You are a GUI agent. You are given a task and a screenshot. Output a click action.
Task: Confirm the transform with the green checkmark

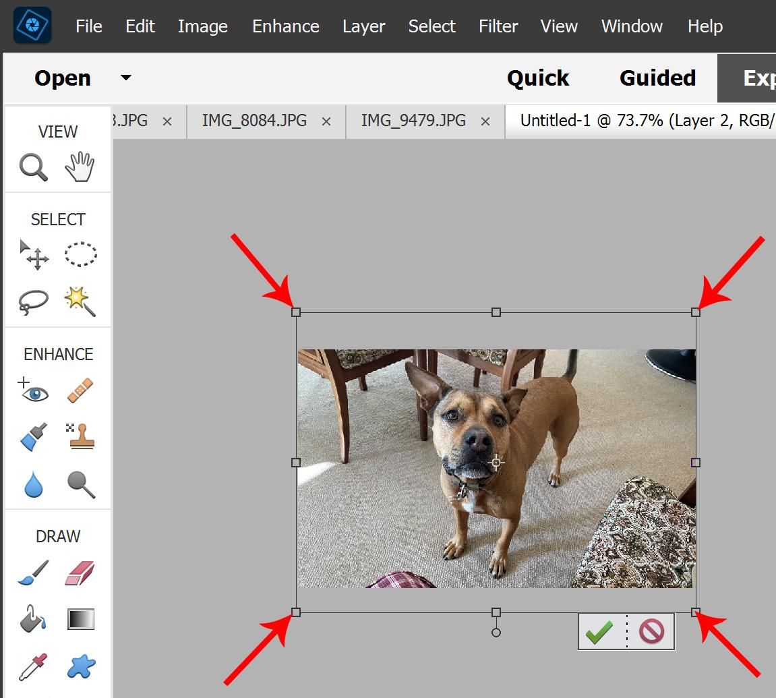pyautogui.click(x=599, y=631)
